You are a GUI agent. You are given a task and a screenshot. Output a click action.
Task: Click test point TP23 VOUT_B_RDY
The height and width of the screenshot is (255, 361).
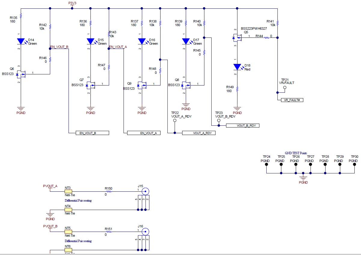coord(219,120)
